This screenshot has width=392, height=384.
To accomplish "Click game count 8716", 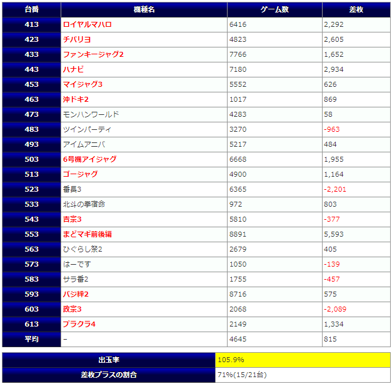I will coord(238,294).
